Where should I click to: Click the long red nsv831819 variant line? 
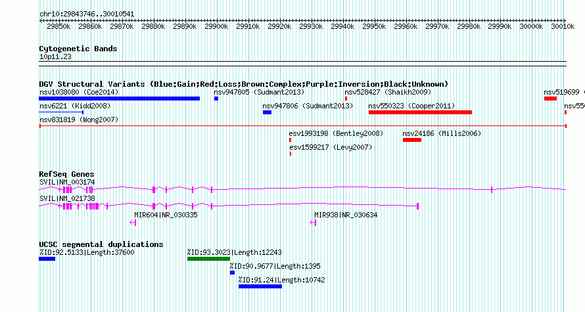(302, 126)
